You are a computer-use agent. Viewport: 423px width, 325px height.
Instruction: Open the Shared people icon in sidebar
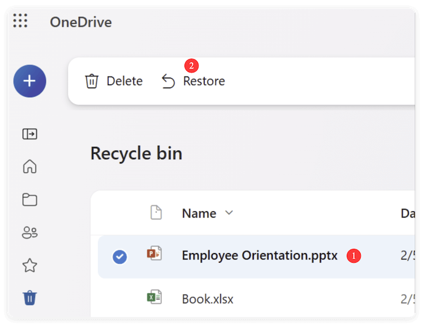pyautogui.click(x=30, y=233)
